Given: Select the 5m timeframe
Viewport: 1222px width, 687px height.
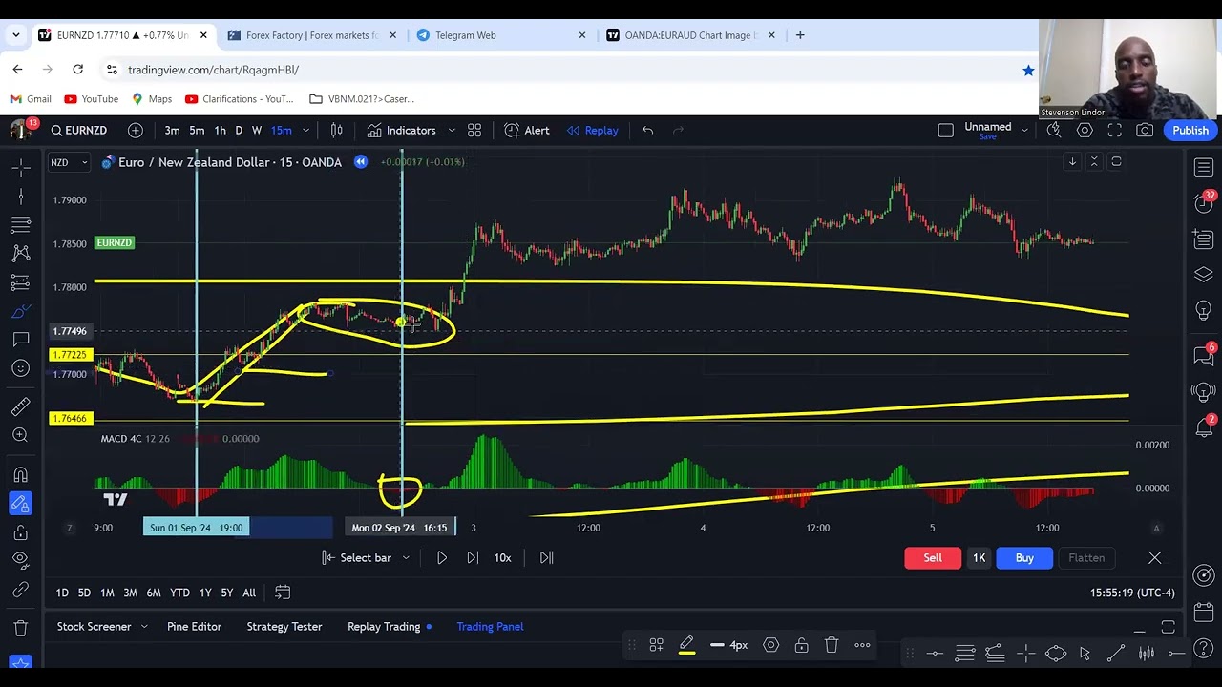Looking at the screenshot, I should [x=197, y=131].
